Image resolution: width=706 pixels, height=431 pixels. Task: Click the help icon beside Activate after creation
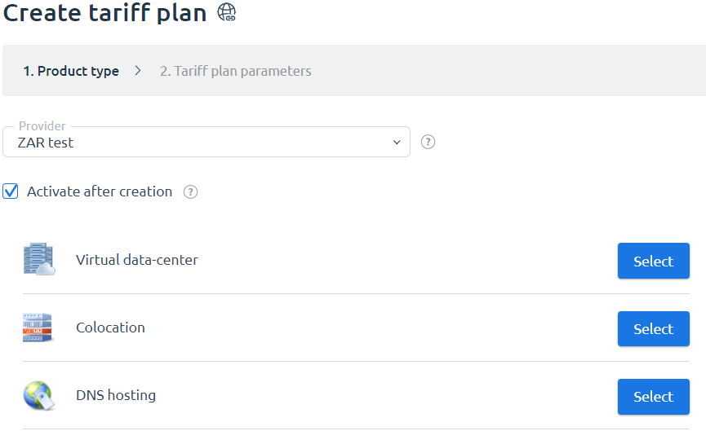click(x=190, y=192)
